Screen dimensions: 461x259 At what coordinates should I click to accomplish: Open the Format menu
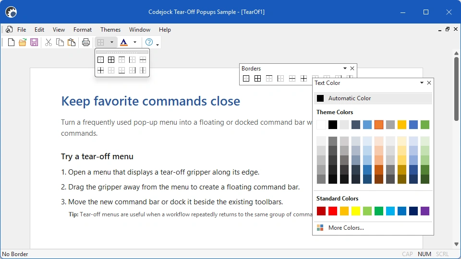[82, 30]
